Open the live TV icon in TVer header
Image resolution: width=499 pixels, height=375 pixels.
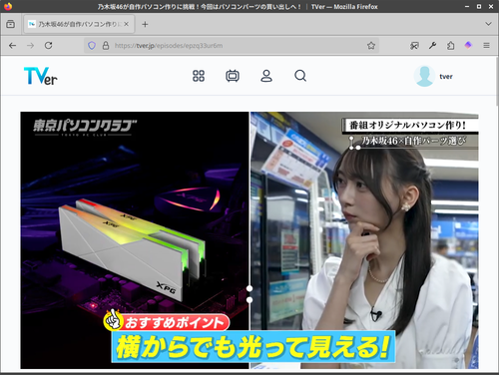coord(233,76)
